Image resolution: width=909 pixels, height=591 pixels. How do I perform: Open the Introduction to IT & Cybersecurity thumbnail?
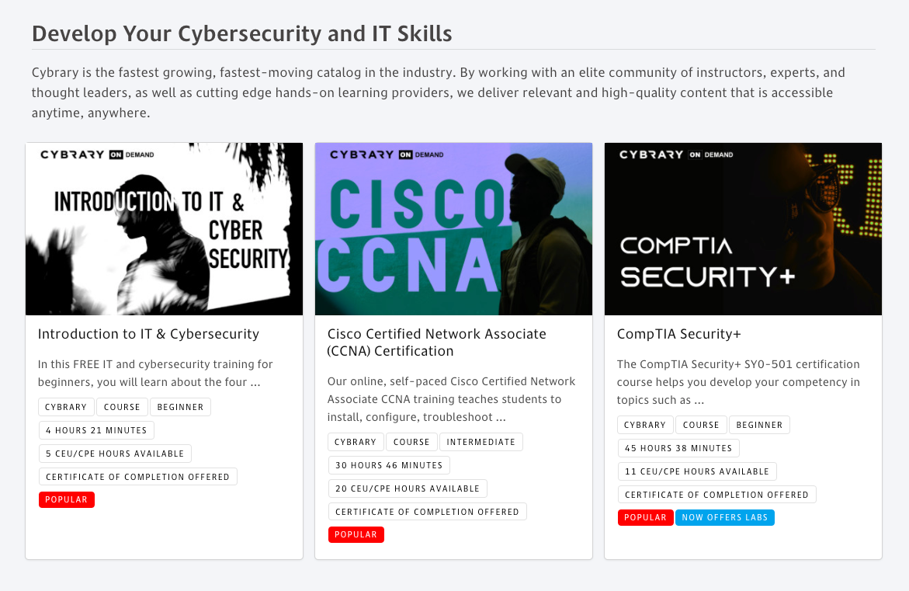click(x=164, y=229)
